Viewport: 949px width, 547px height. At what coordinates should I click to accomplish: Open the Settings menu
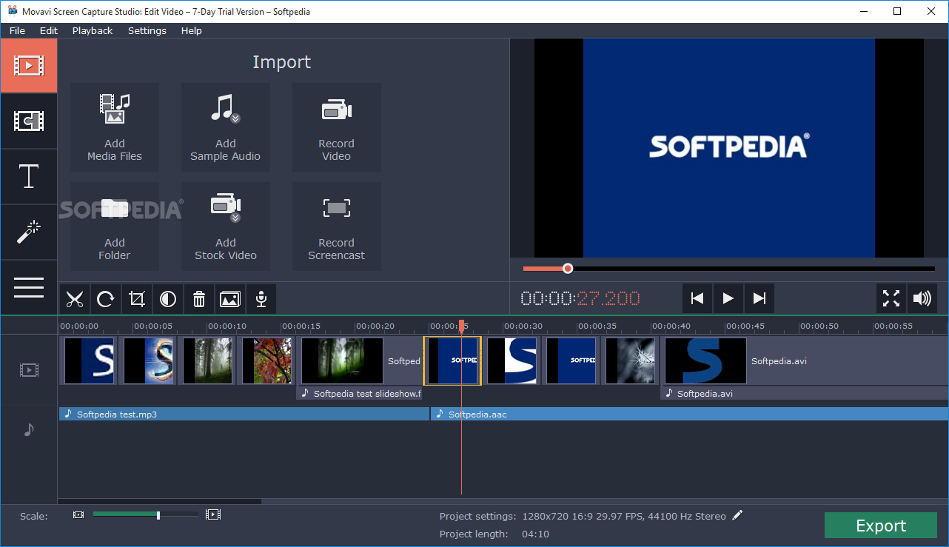click(147, 30)
